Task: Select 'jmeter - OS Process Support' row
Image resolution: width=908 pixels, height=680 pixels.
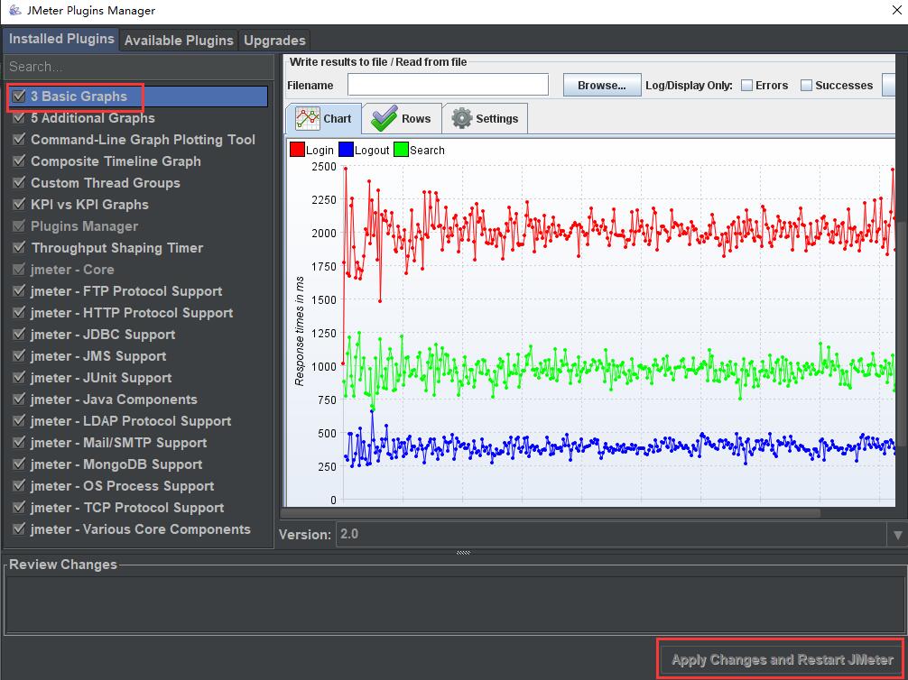Action: pos(138,486)
